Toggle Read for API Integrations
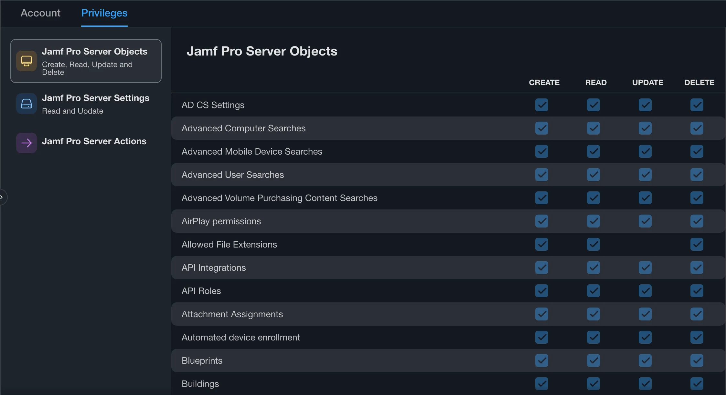 [x=593, y=268]
